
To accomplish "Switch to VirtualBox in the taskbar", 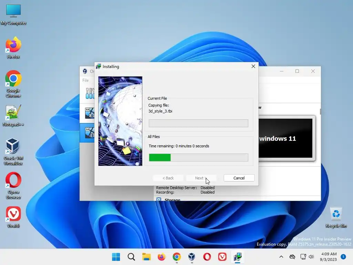I will [x=192, y=257].
